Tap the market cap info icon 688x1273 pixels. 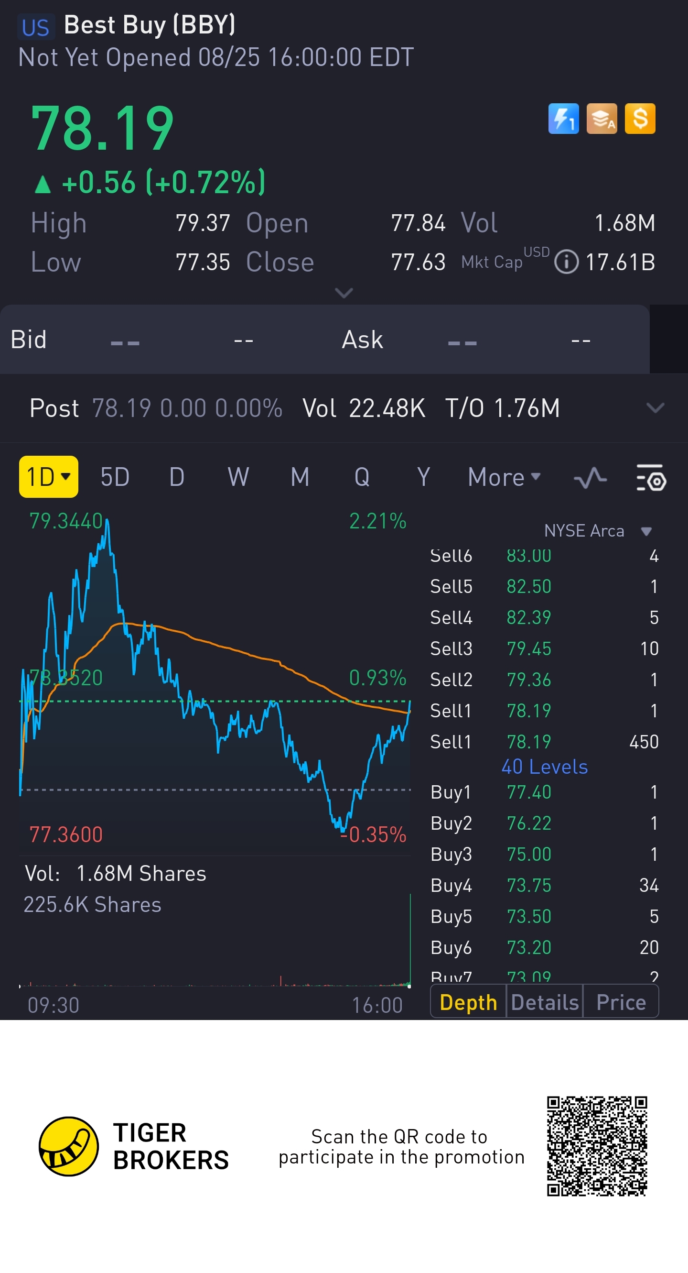pyautogui.click(x=566, y=262)
